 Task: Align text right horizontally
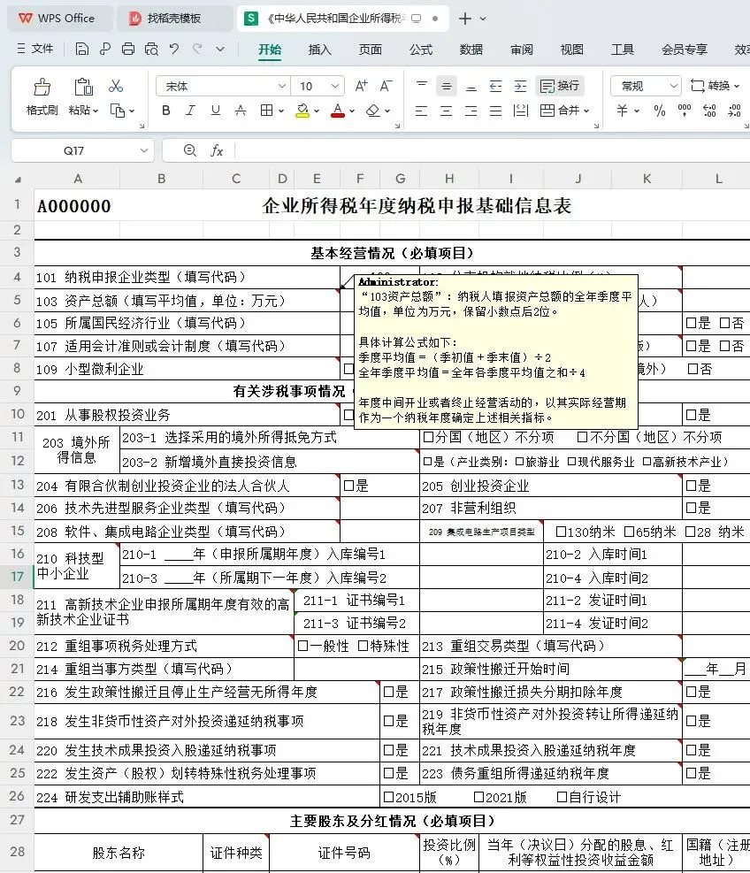471,111
